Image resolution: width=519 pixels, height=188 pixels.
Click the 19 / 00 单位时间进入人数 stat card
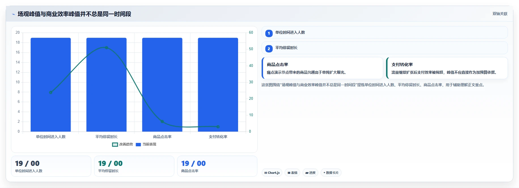(51, 166)
